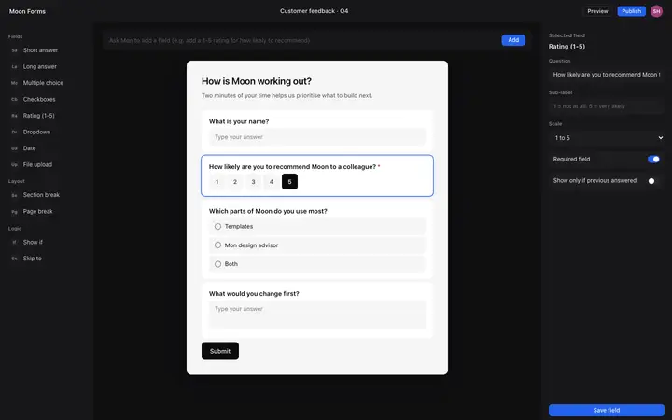This screenshot has width=672, height=420.
Task: Select the Both radio option
Action: tap(217, 264)
